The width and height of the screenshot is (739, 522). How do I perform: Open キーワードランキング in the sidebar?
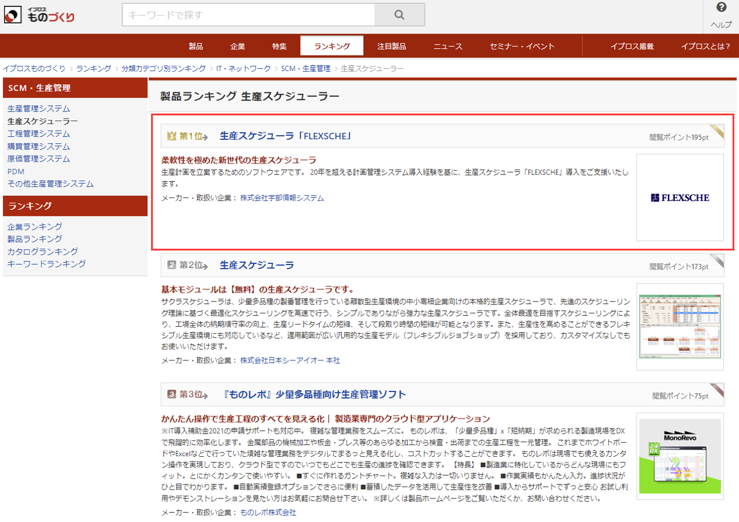46,264
